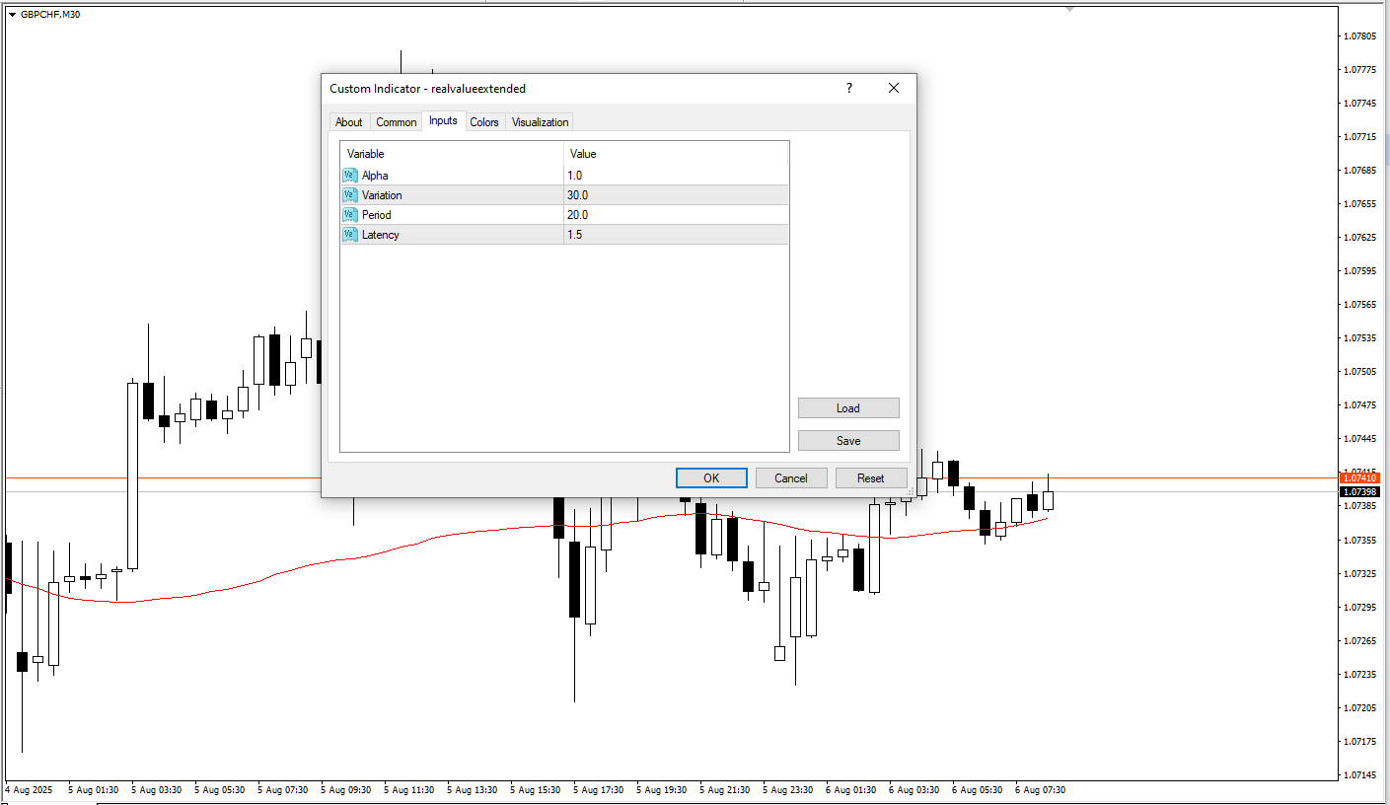Click the Period variable icon
The width and height of the screenshot is (1390, 805).
(x=350, y=215)
